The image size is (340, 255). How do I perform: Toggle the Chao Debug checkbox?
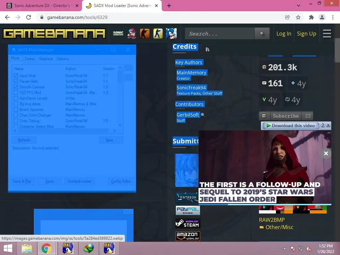[x=16, y=121]
